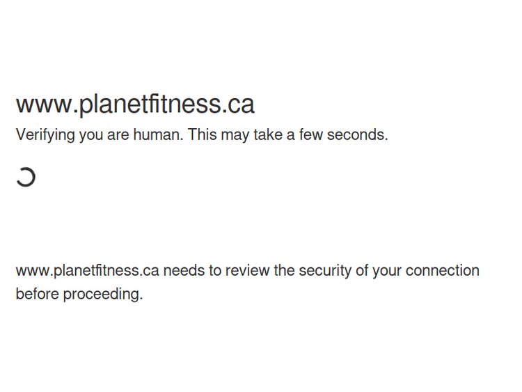The image size is (522, 392).
Task: Click the "Verifying you are human" sentence
Action: coord(100,135)
